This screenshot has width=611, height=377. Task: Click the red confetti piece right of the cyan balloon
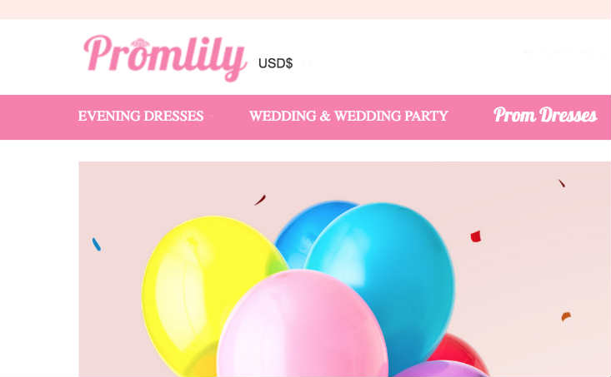tap(476, 236)
